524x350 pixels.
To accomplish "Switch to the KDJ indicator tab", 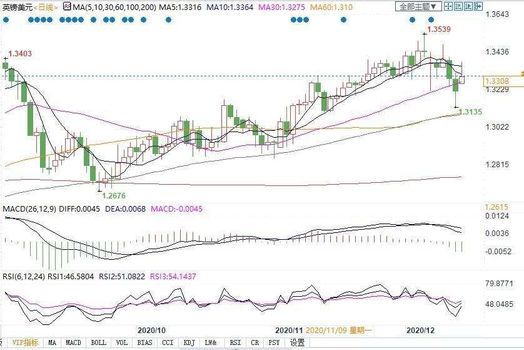I will (189, 342).
